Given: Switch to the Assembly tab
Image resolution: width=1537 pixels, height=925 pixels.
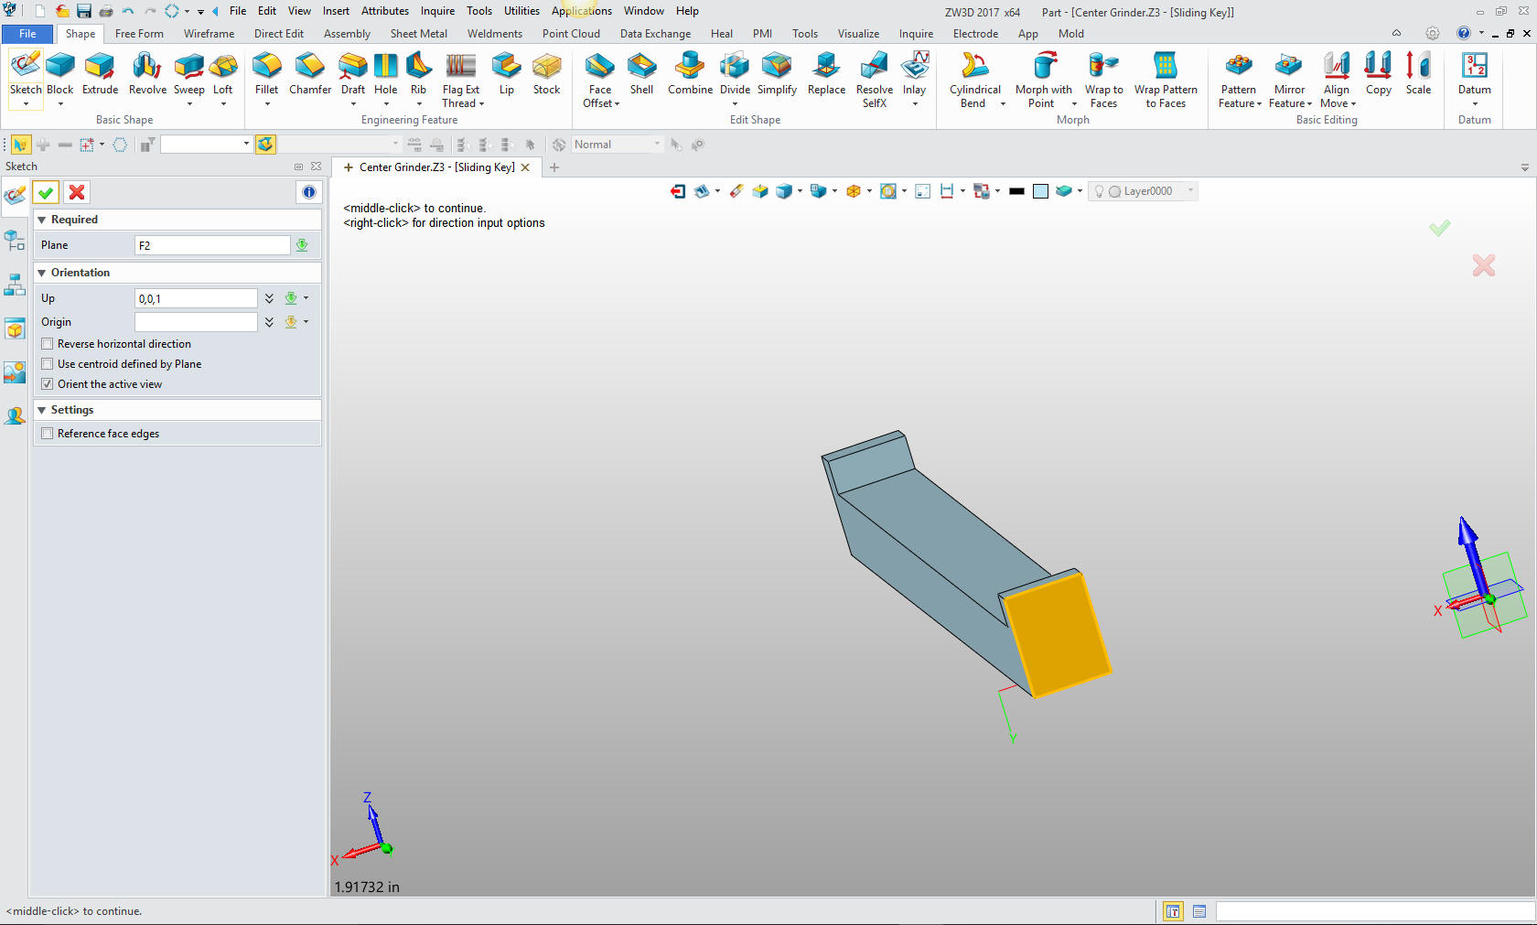Looking at the screenshot, I should 347,34.
